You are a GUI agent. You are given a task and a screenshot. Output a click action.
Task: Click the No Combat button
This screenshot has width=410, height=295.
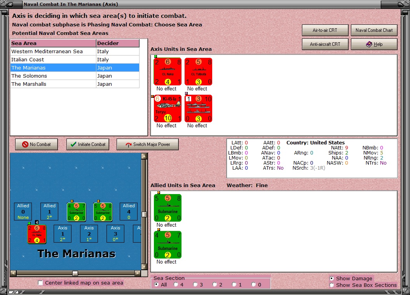point(37,144)
